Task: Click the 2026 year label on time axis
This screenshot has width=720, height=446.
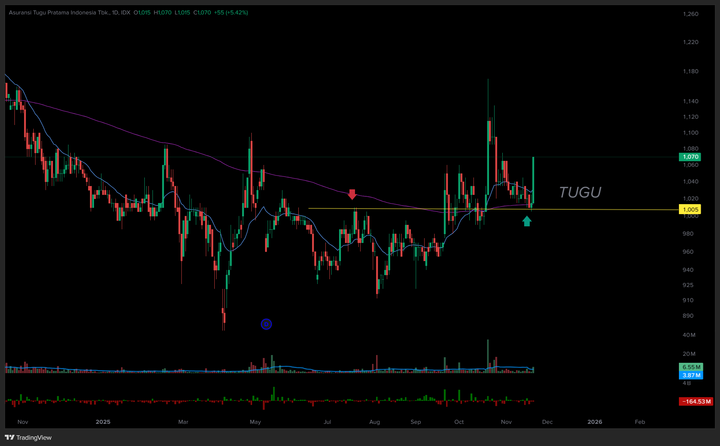Action: (x=595, y=422)
